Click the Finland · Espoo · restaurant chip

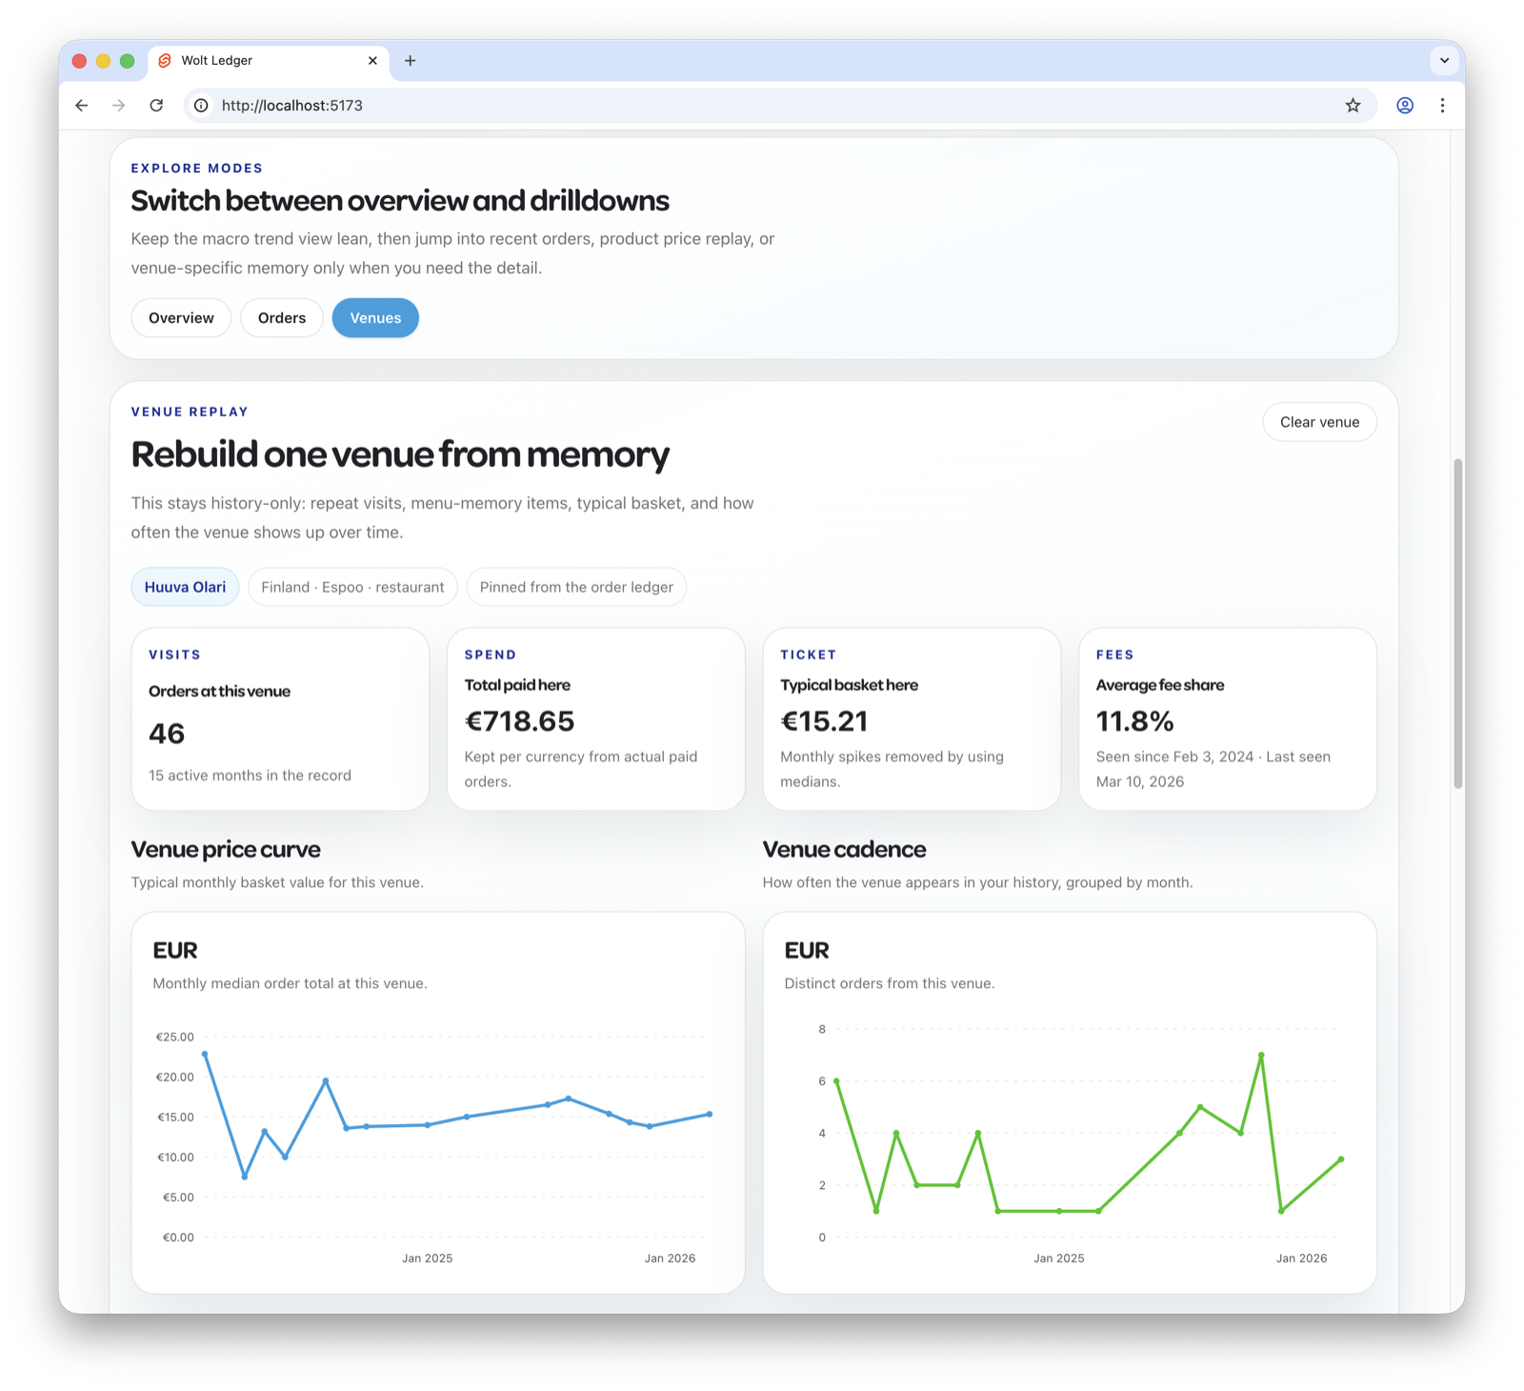point(352,587)
